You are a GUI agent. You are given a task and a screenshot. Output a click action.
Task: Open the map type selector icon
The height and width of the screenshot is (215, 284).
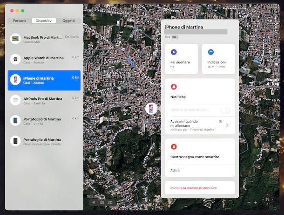tap(102, 202)
